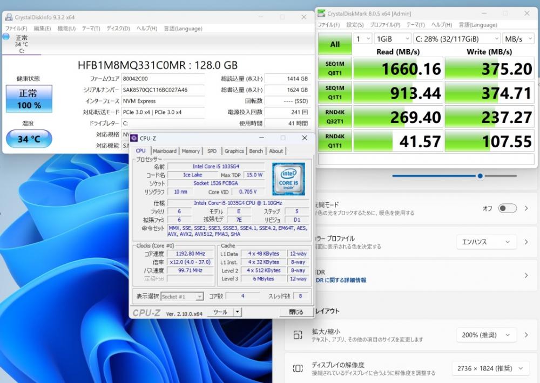Open the エンハンス color profile dropdown
This screenshot has width=540, height=383.
(487, 242)
